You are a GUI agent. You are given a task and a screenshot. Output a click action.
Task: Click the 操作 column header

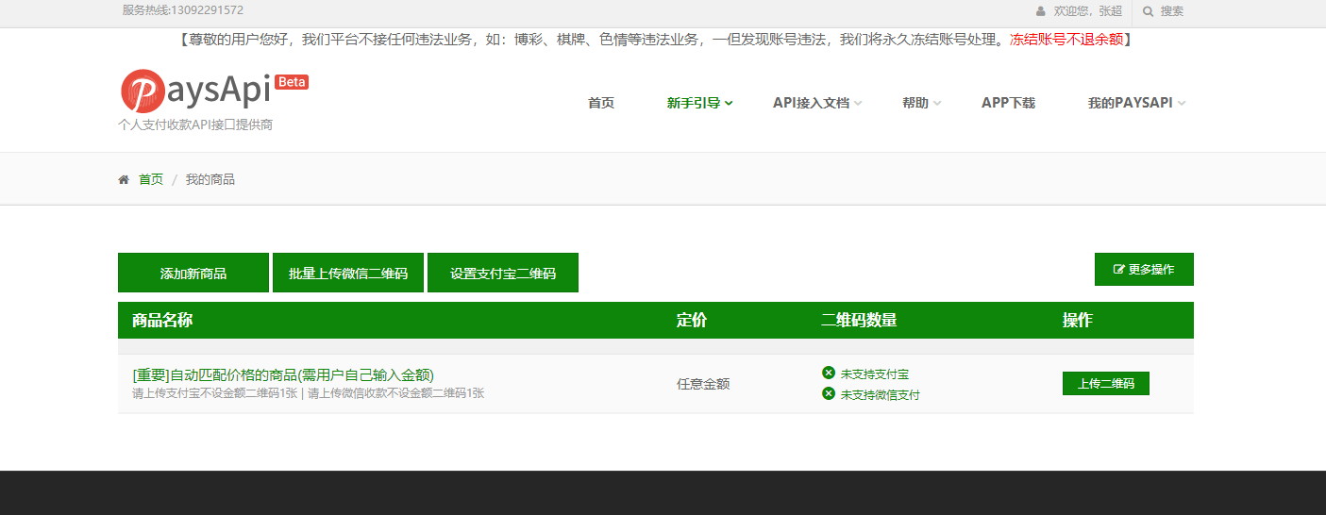[x=1078, y=320]
